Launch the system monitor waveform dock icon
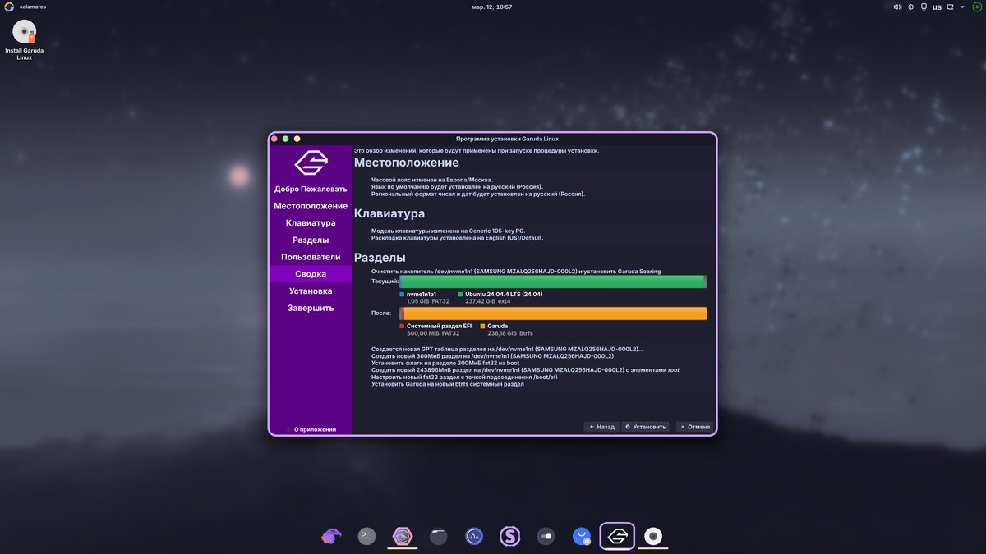Screen dimensions: 986x554 click(x=474, y=536)
